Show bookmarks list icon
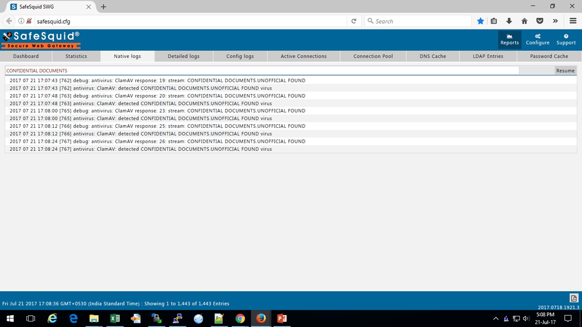The image size is (582, 327). point(494,21)
